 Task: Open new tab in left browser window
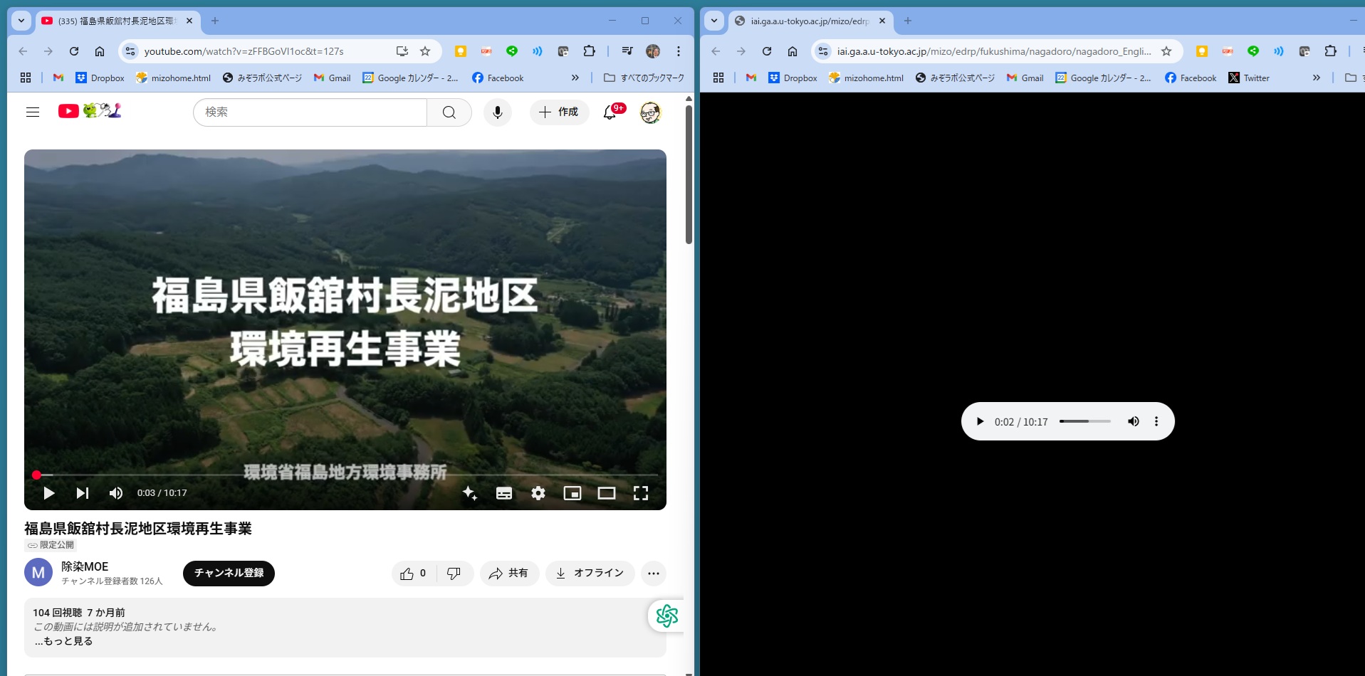(215, 21)
